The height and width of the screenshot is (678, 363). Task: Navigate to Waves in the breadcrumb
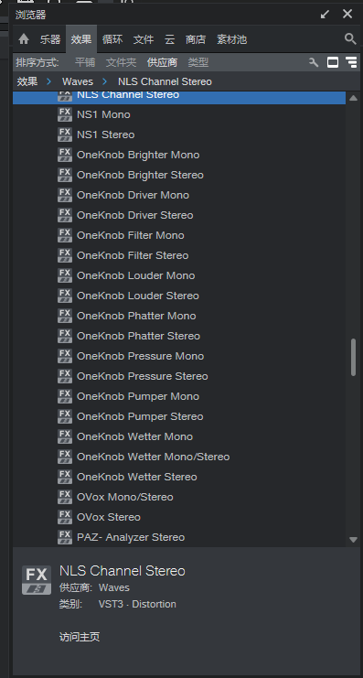(x=78, y=81)
